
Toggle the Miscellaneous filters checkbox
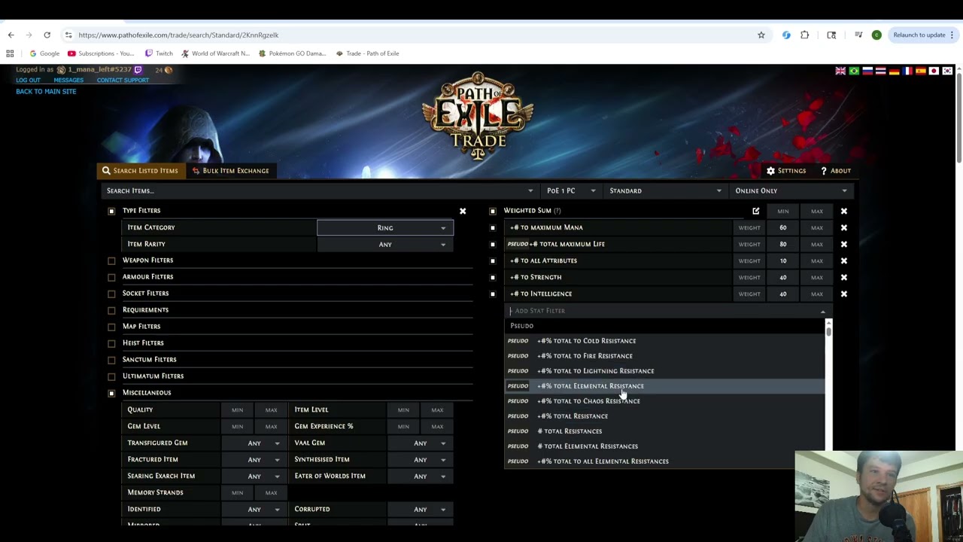click(x=111, y=393)
